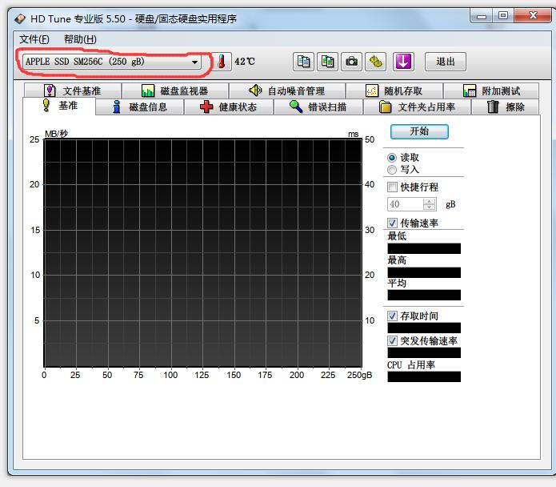Uncheck the 传输速率 checkbox
The width and height of the screenshot is (556, 487).
[393, 223]
